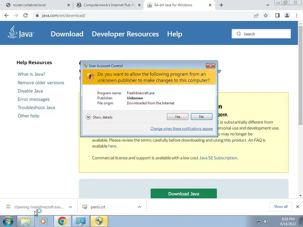Viewport: 303px width, 227px height.
Task: Click Change when these notifications appear
Action: (182, 129)
